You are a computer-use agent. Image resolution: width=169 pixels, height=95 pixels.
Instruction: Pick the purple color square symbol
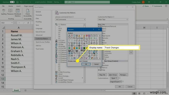coord(82,48)
